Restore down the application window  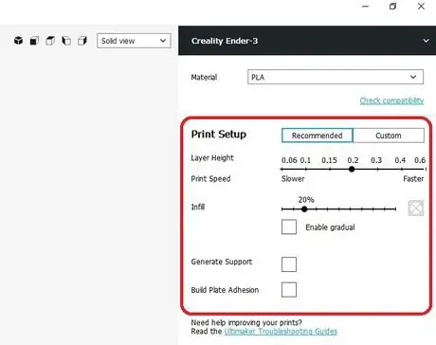(392, 7)
